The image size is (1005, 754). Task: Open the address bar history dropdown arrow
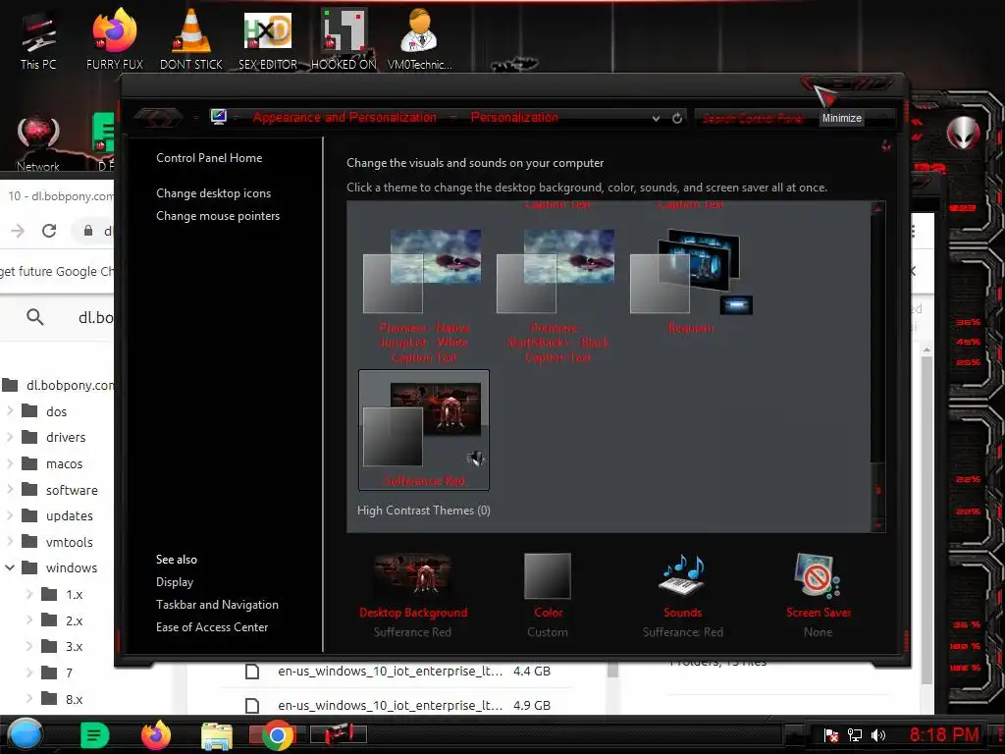click(x=656, y=118)
